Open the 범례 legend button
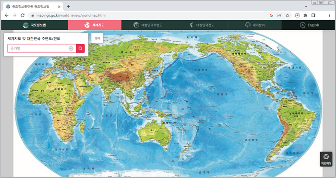The width and height of the screenshot is (336, 178). point(97,38)
